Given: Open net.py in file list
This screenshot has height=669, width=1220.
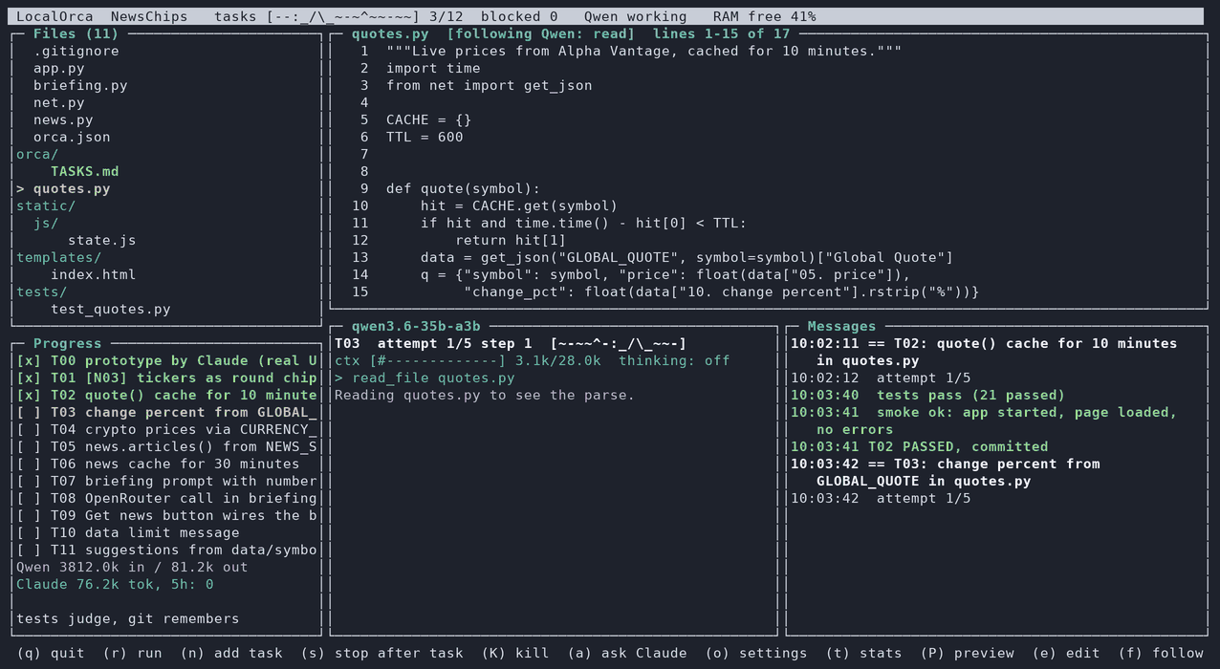Looking at the screenshot, I should tap(59, 102).
